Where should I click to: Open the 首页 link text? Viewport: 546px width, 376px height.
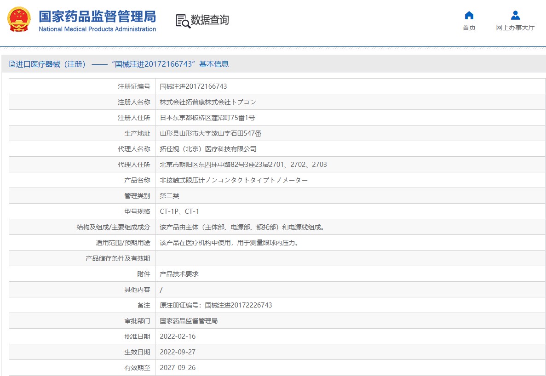[469, 28]
